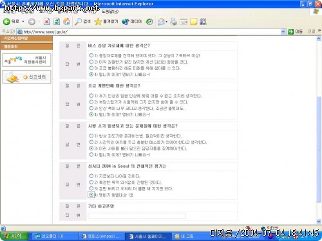322x241 pixels.
Task: Open the 시작 Start button
Action: coord(14,236)
